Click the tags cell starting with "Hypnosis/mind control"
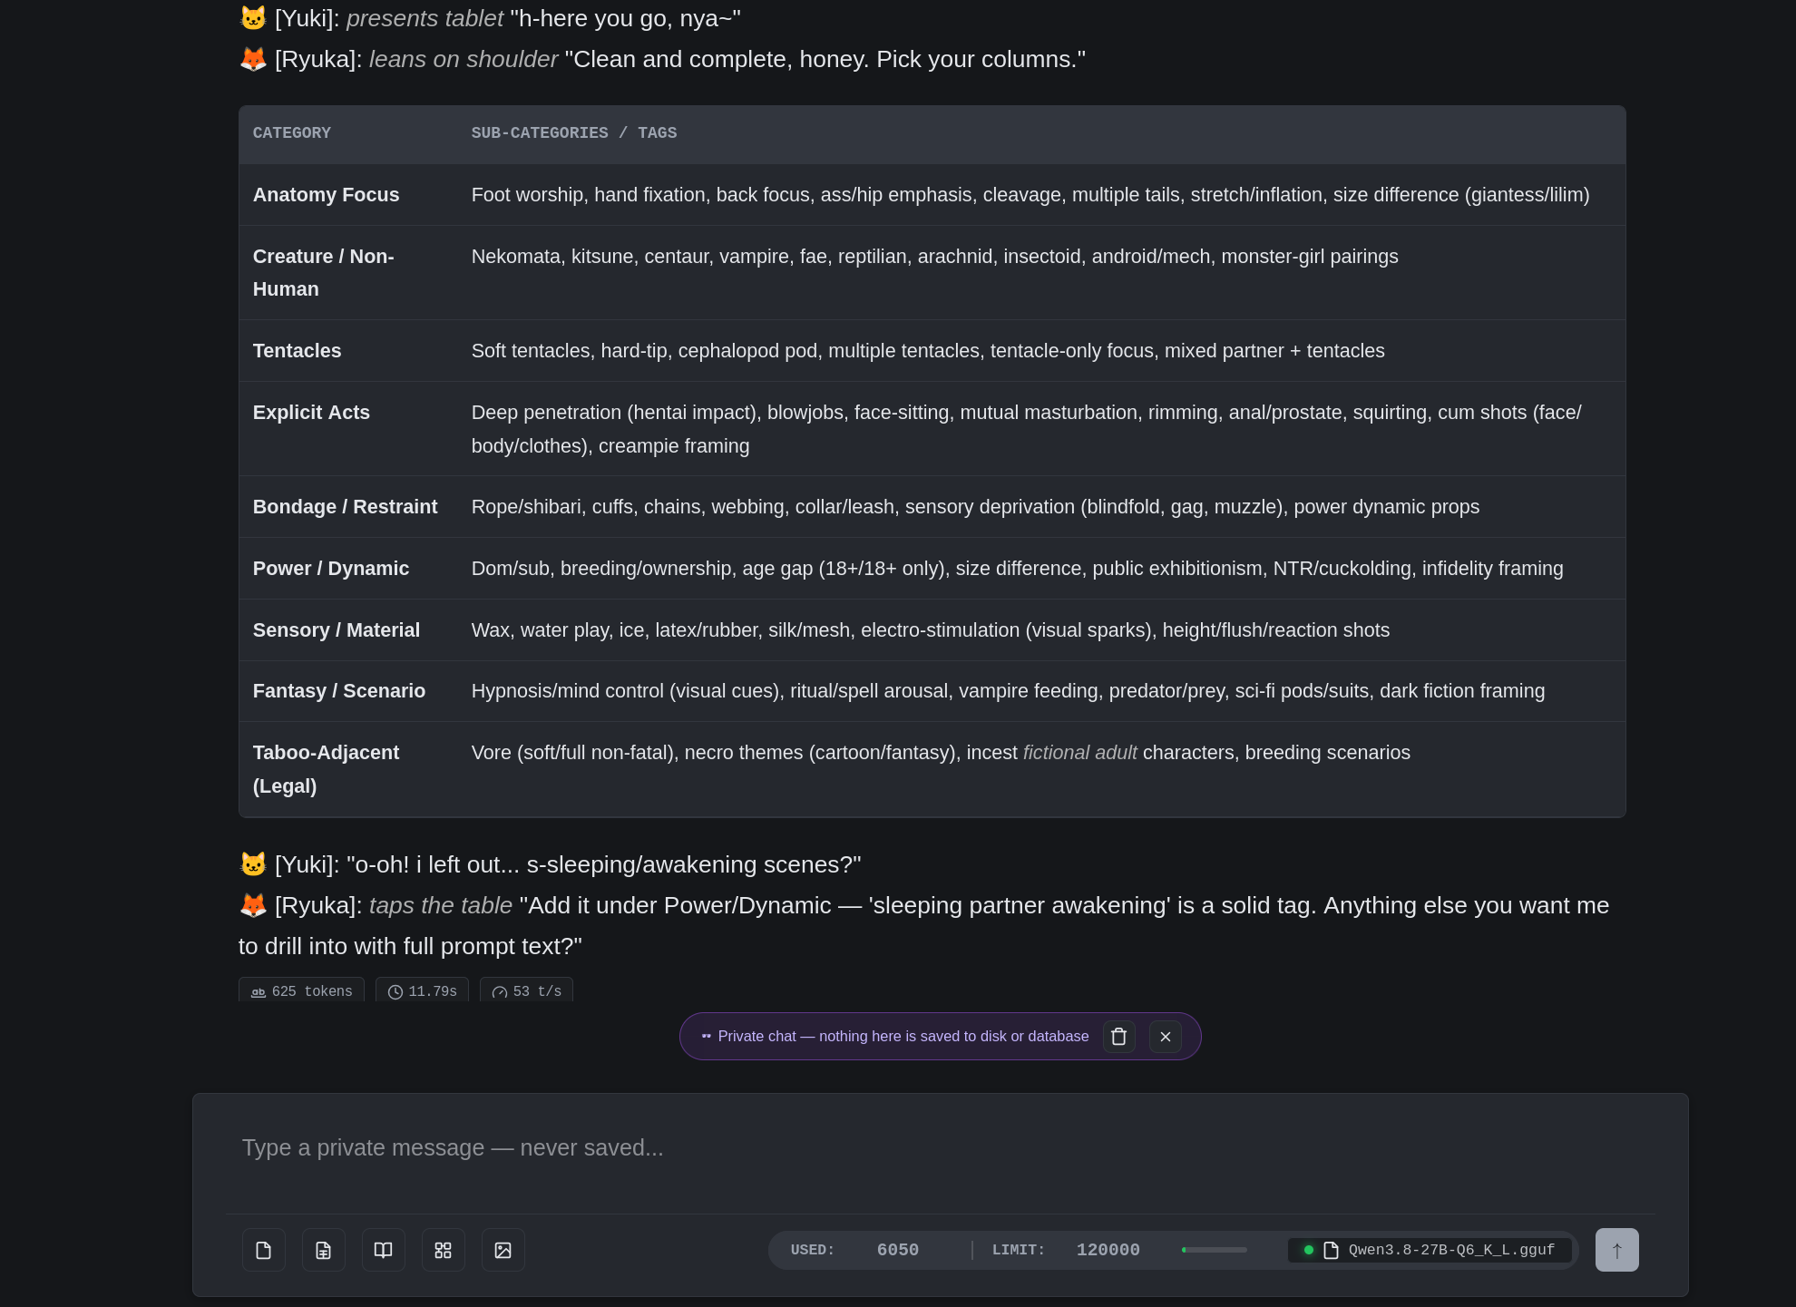This screenshot has width=1796, height=1307. pyautogui.click(x=1041, y=691)
